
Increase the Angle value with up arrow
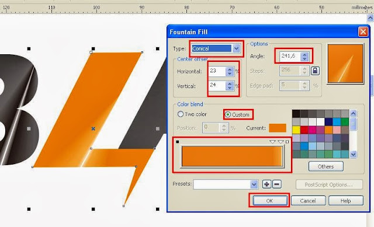(304, 54)
